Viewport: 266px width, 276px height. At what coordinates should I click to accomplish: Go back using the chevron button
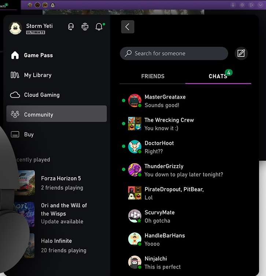click(128, 27)
